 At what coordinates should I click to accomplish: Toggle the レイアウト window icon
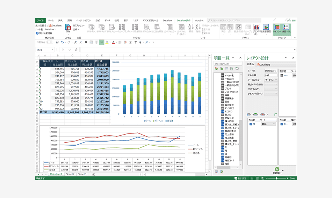point(277,27)
